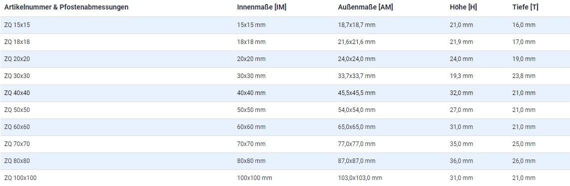
Task: Click the '40x40 mm' inner dimension cell
Action: click(251, 93)
